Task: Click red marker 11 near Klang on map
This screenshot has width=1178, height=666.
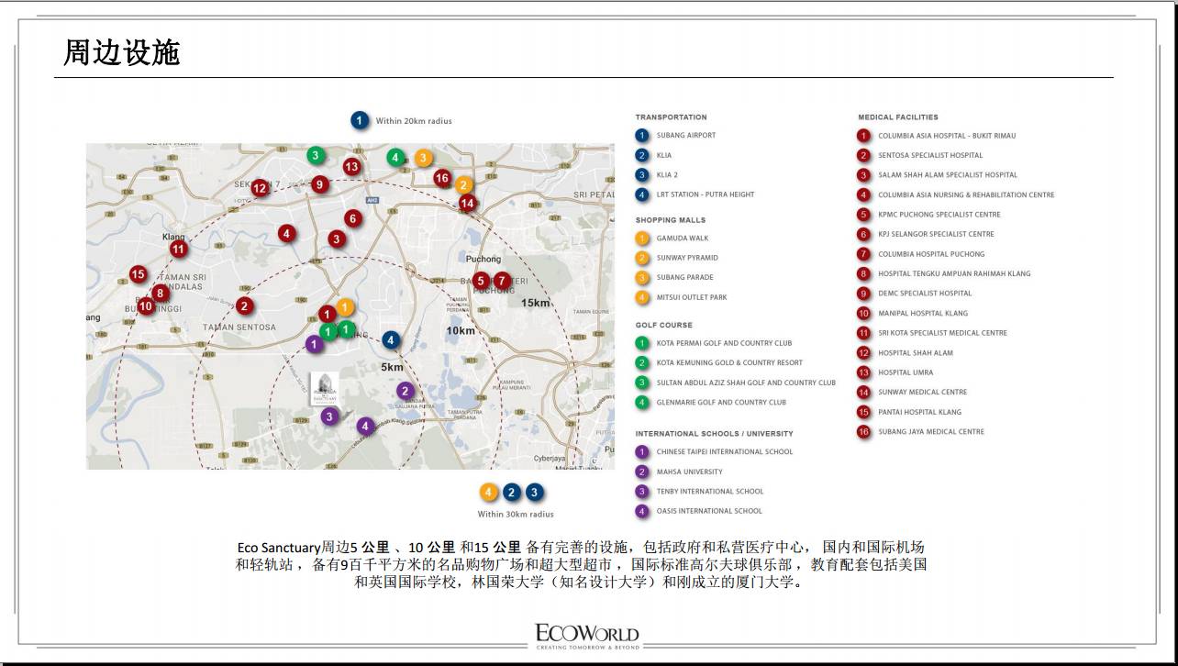Action: 178,249
